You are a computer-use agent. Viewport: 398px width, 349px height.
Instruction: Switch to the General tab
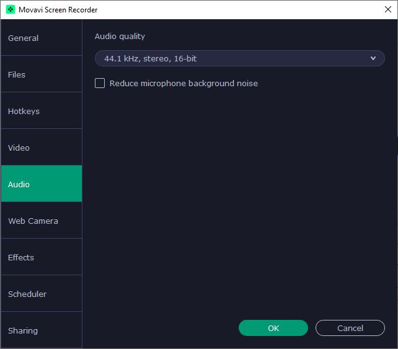tap(42, 38)
